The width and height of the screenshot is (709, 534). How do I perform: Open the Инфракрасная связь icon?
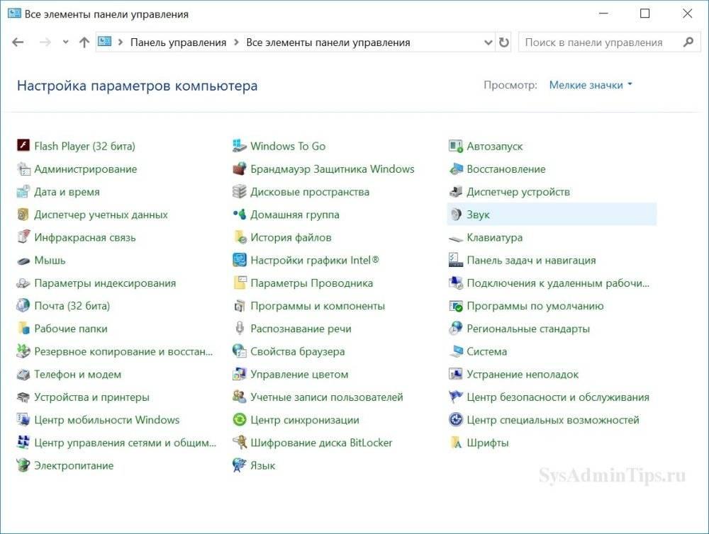coord(23,237)
